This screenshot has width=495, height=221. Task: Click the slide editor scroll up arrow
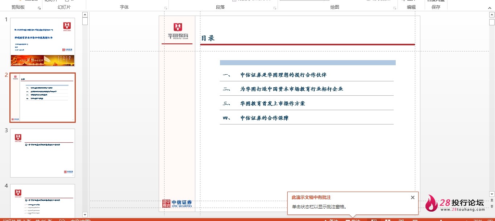492,14
